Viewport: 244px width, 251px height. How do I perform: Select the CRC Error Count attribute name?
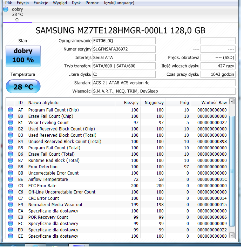pyautogui.click(x=44, y=198)
